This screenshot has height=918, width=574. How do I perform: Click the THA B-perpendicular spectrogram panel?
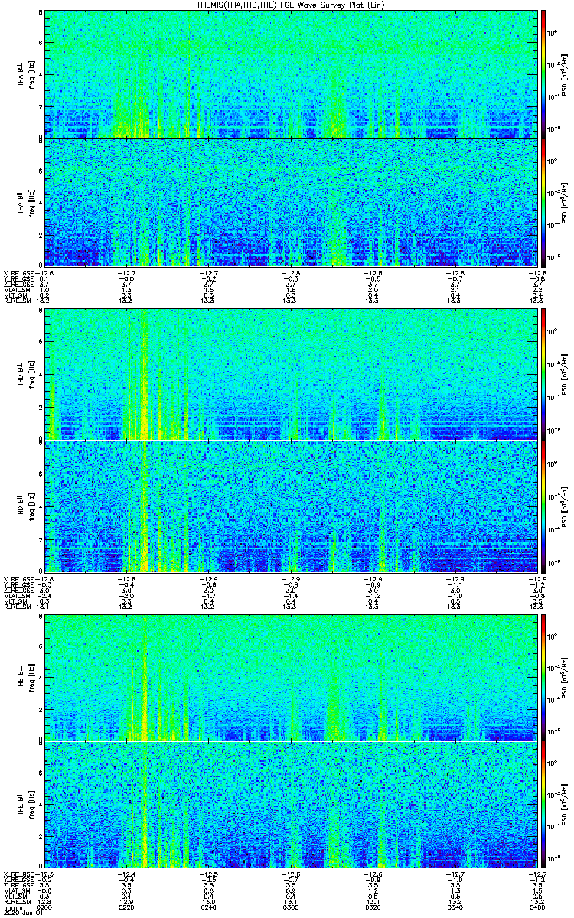(292, 74)
